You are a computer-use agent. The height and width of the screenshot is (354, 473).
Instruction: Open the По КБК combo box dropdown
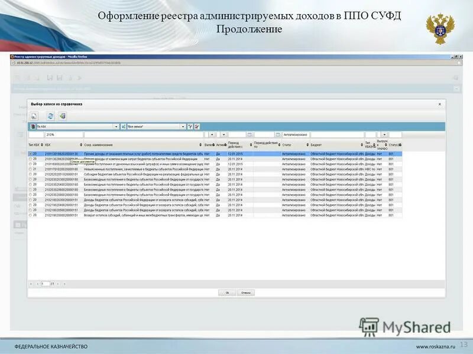tap(116, 127)
